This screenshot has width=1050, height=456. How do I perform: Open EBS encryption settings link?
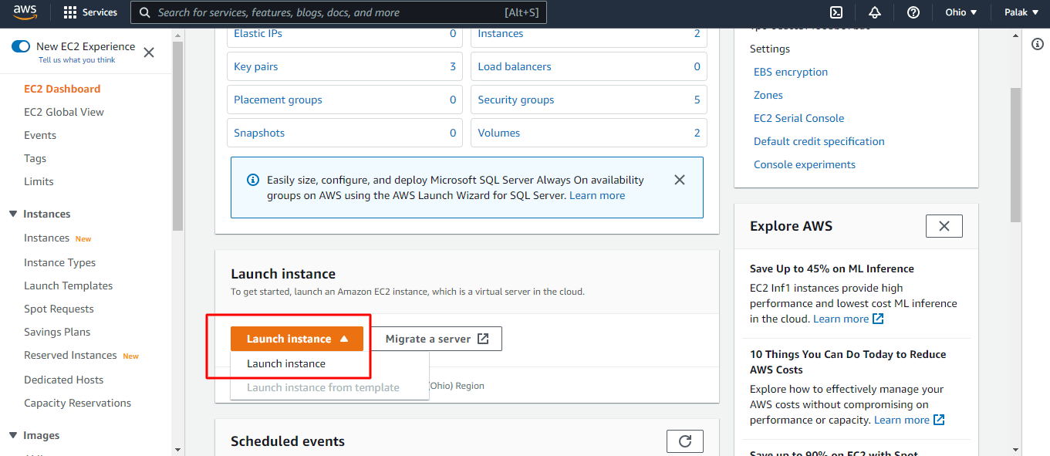click(x=791, y=72)
